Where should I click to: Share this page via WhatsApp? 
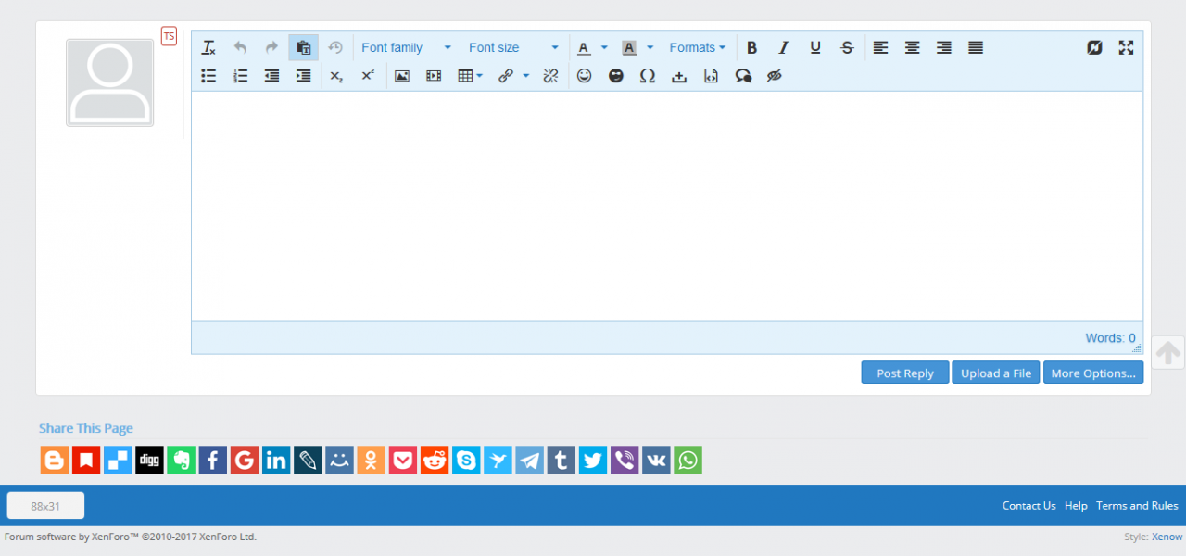coord(688,460)
